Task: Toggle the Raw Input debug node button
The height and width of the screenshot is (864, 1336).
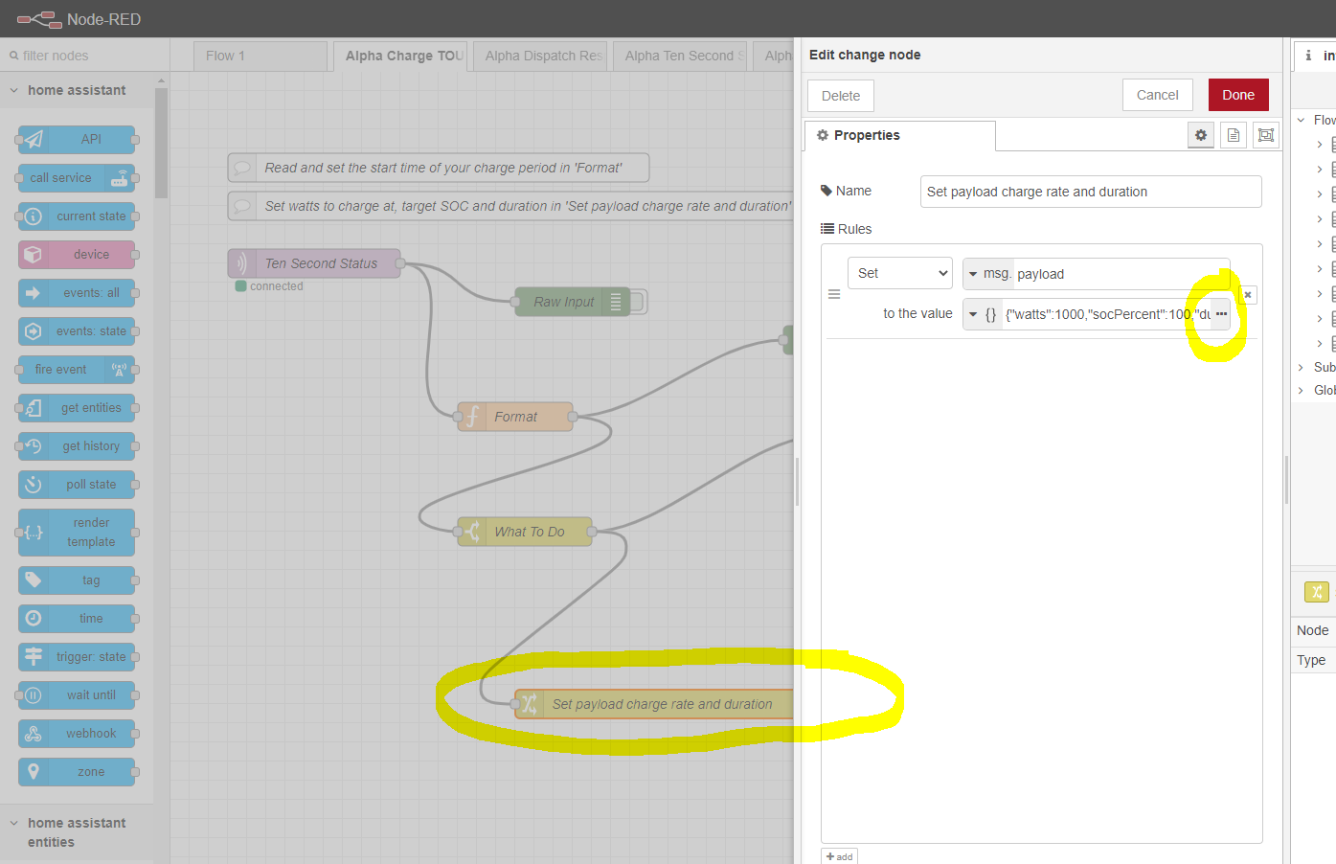Action: [x=639, y=302]
